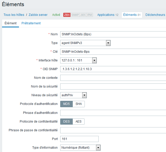Click the SNMP availability badge

(75, 15)
